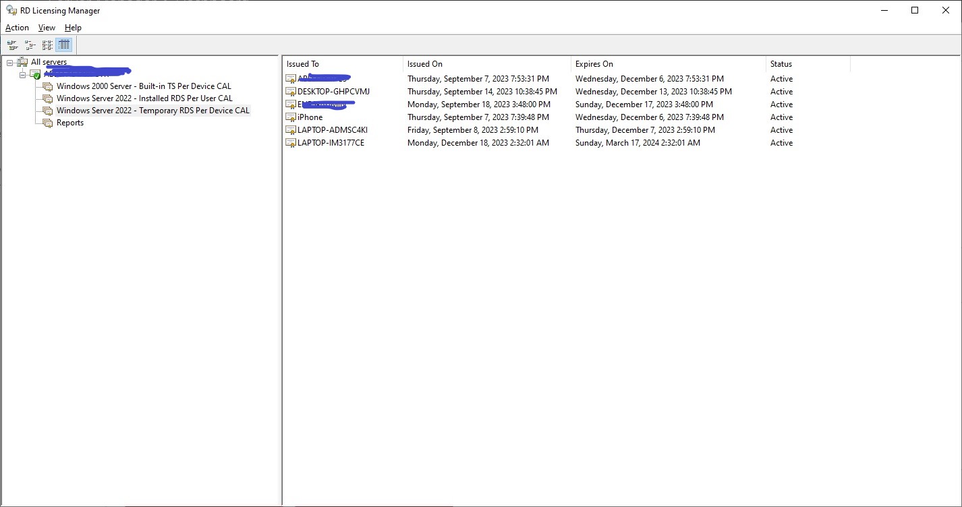Switch view using the first toolbar icon

pyautogui.click(x=12, y=44)
